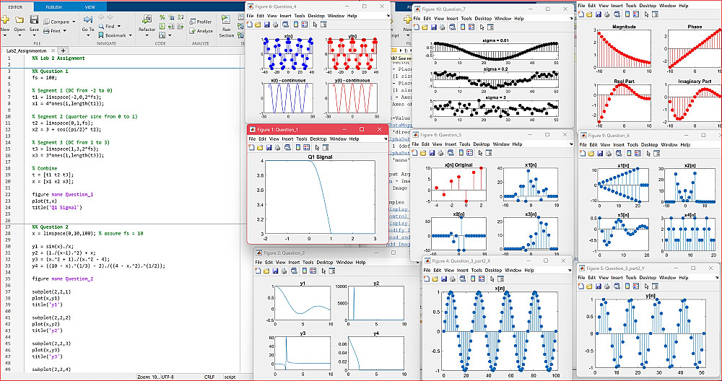The image size is (722, 381).
Task: Click Edit Plot arrow in Figure 6 toolbar
Action: [316, 25]
